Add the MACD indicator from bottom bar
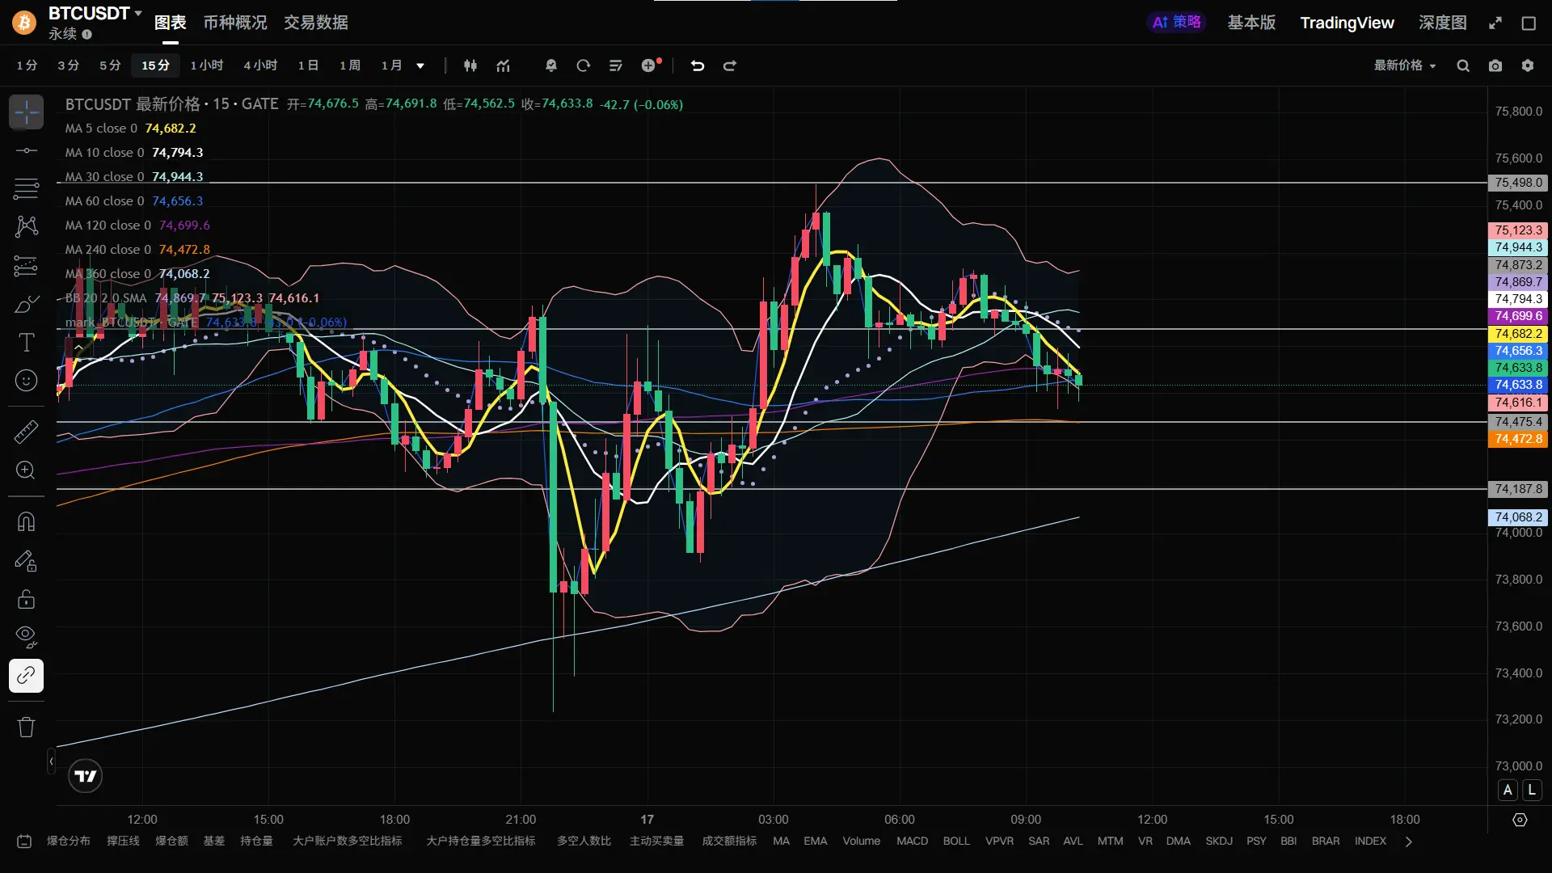The image size is (1552, 873). (x=912, y=841)
